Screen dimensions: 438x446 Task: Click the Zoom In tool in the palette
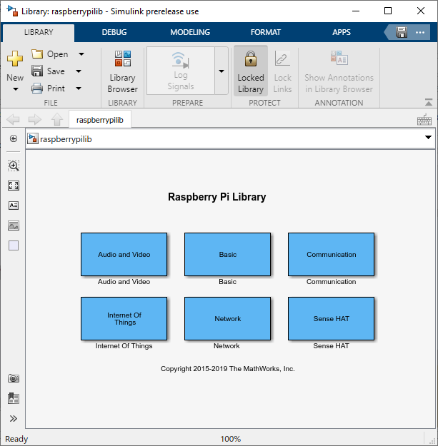point(14,166)
